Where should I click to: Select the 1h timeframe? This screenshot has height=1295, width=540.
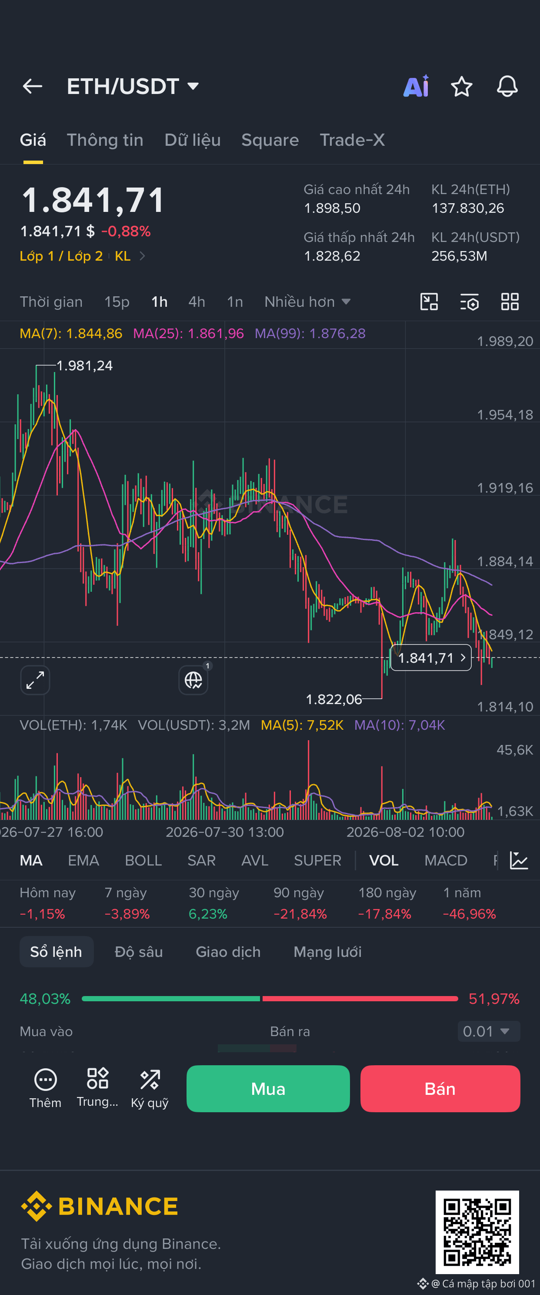coord(159,302)
